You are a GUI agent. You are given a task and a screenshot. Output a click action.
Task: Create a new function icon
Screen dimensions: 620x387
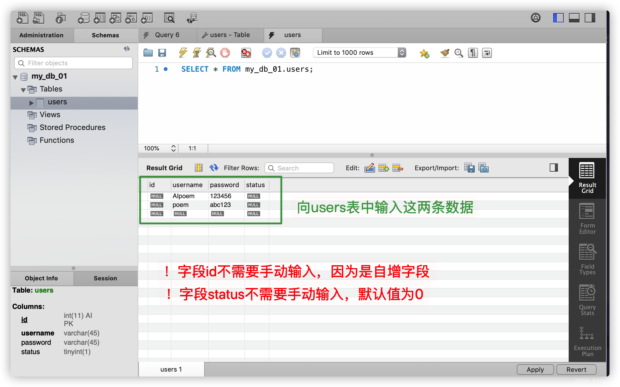pos(147,18)
